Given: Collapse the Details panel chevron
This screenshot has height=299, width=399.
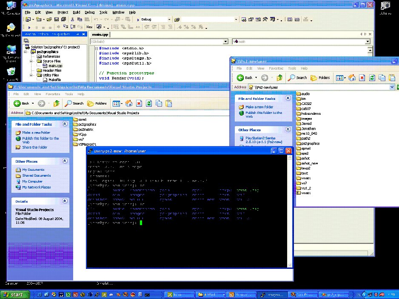Looking at the screenshot, I should pyautogui.click(x=65, y=201).
